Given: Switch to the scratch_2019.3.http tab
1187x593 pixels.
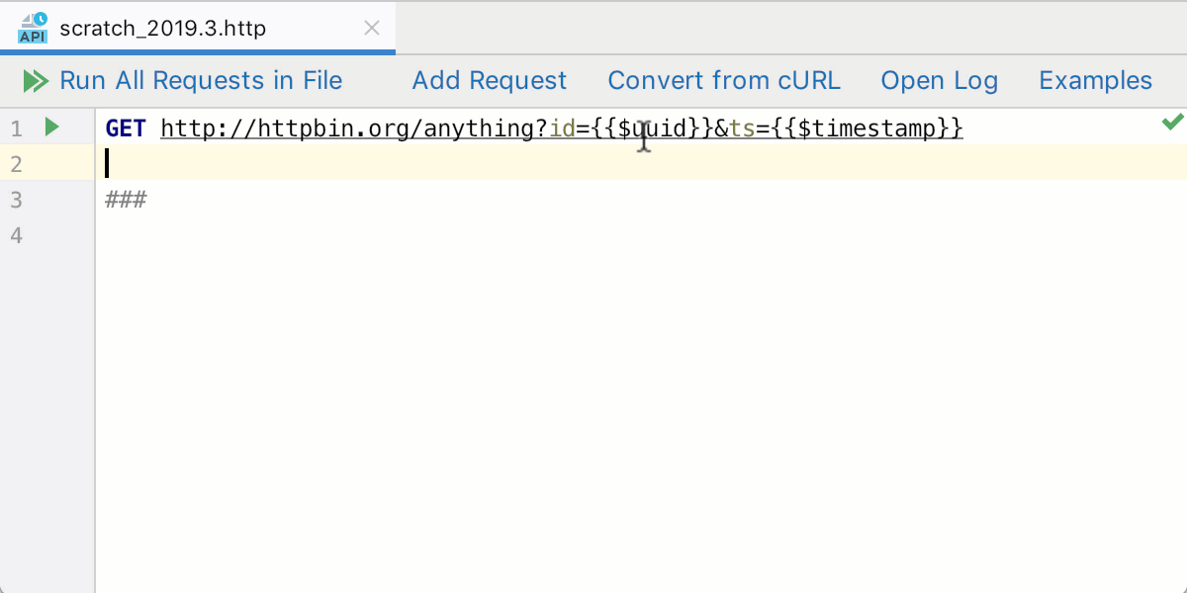Looking at the screenshot, I should [x=163, y=27].
